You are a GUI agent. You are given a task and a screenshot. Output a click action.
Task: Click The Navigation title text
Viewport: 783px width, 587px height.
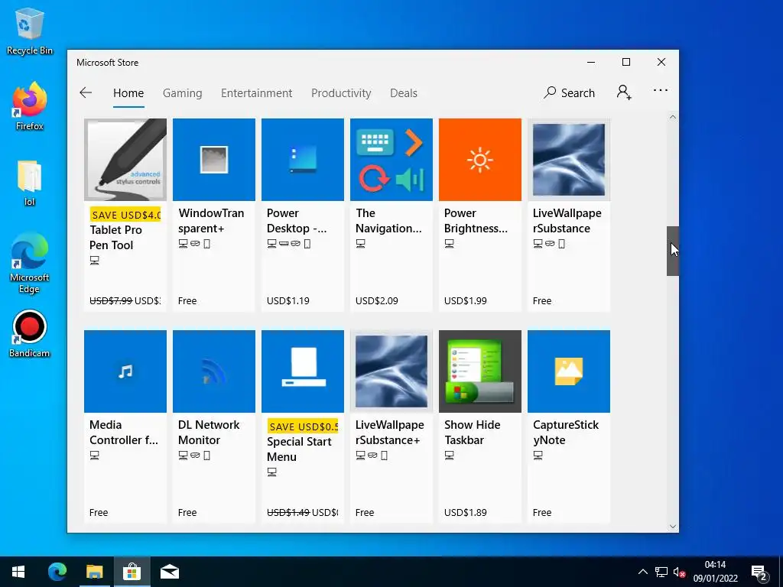(388, 221)
